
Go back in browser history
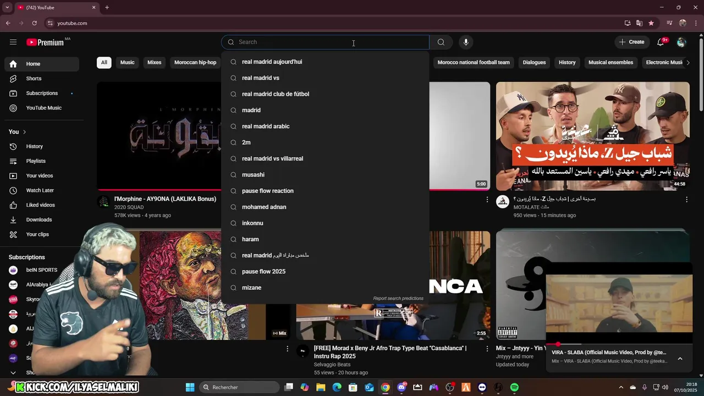(x=8, y=23)
